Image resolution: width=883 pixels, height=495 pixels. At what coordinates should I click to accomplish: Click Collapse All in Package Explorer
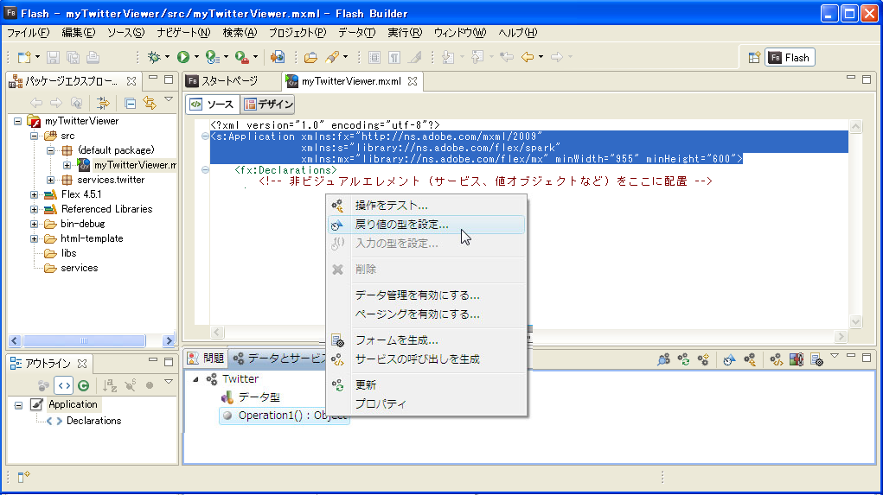point(130,103)
